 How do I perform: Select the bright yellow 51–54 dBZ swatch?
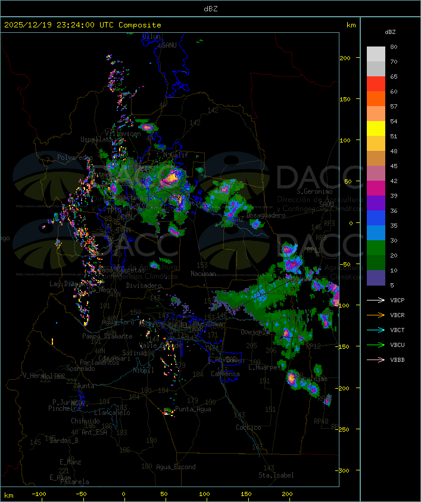tap(376, 129)
